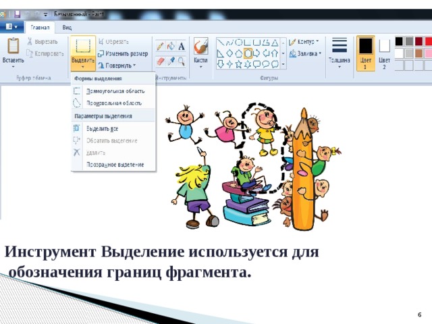Pick the white palette swatch below the black swatch
The image size is (432, 324).
[x=399, y=53]
